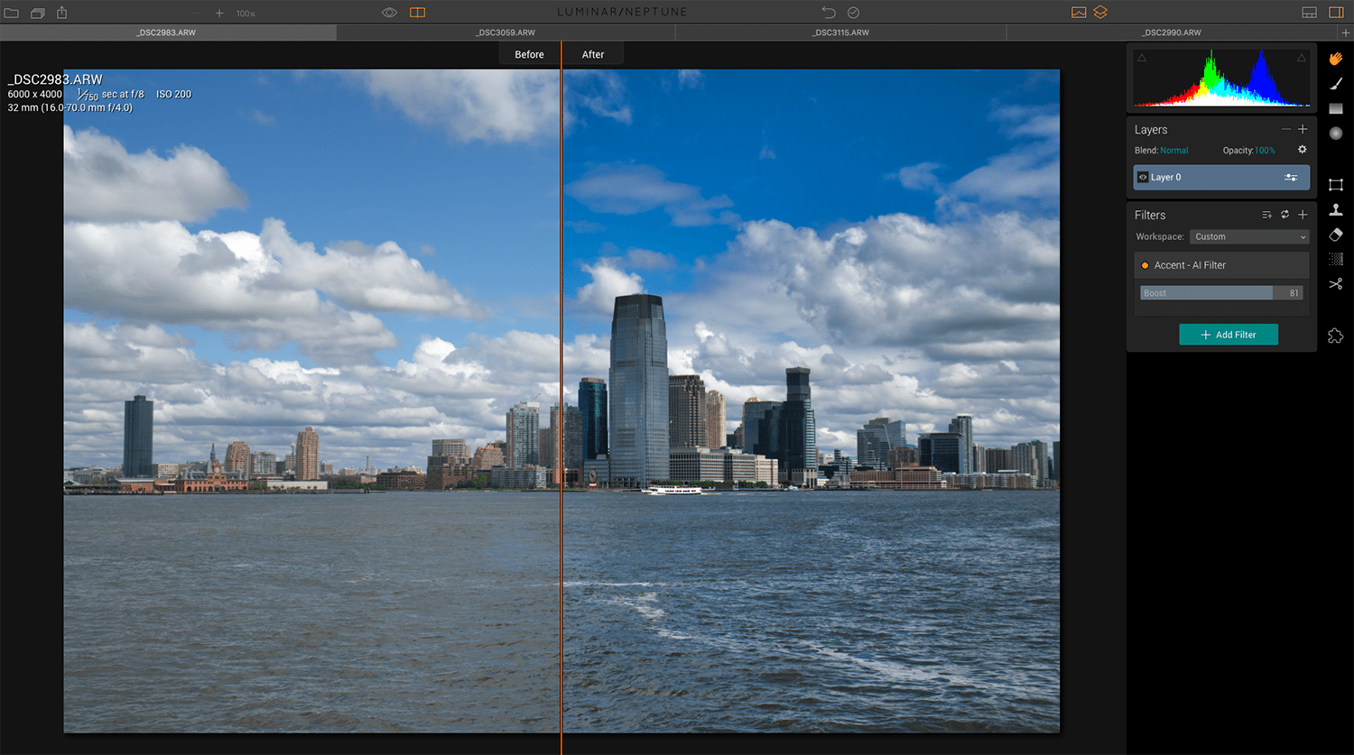Switch to the _DSC2990.ARW tab
The image size is (1354, 755).
[1171, 32]
